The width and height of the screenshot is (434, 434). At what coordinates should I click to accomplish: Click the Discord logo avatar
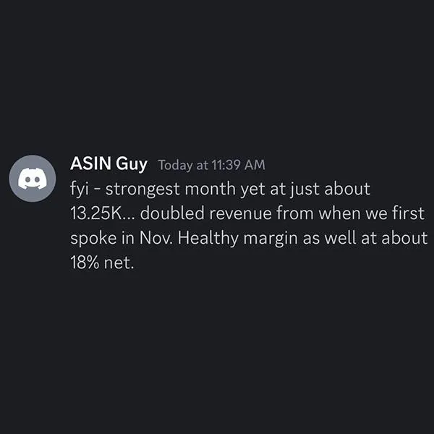coord(32,178)
